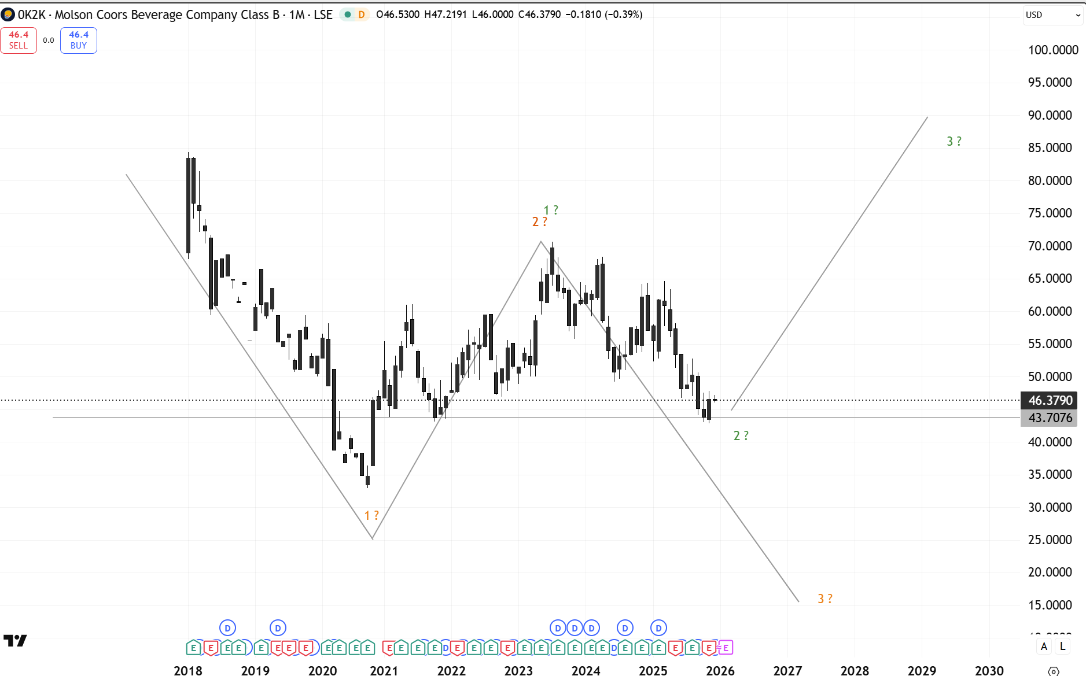Toggle log scale with the L button
1086x676 pixels.
pos(1063,647)
